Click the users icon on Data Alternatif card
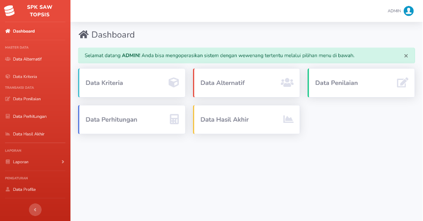423x221 pixels. coord(287,82)
